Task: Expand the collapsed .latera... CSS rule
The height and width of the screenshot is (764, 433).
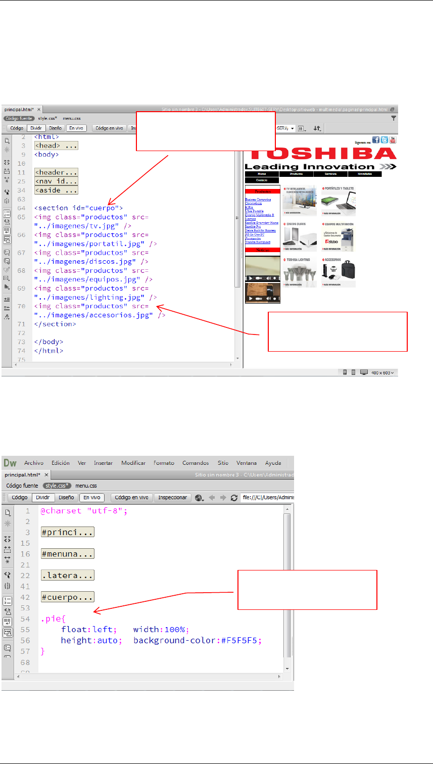Action: pos(68,576)
